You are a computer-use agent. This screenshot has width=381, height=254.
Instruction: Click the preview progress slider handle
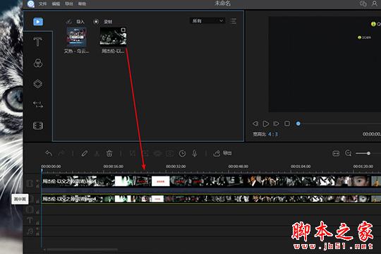[x=298, y=123]
